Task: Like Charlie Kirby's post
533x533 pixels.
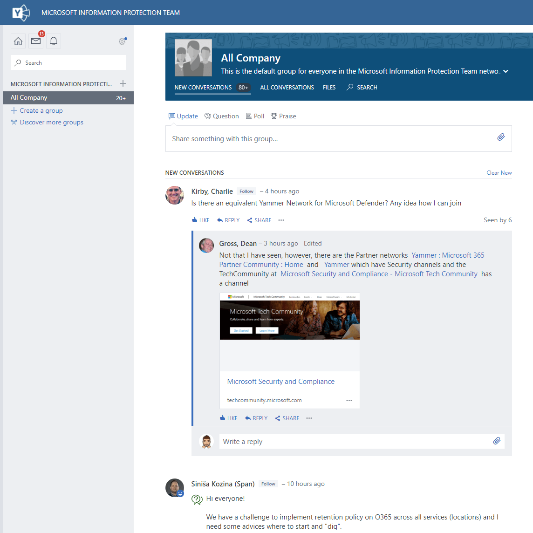Action: [200, 220]
